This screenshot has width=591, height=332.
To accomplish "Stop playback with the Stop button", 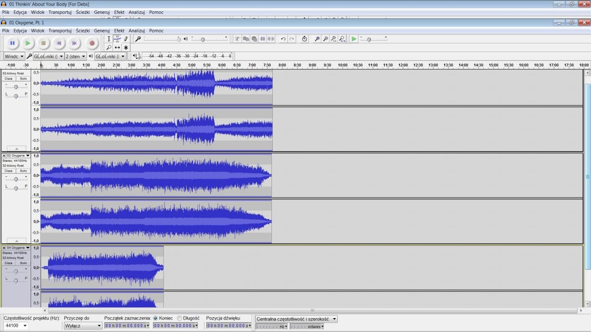I will coord(43,43).
